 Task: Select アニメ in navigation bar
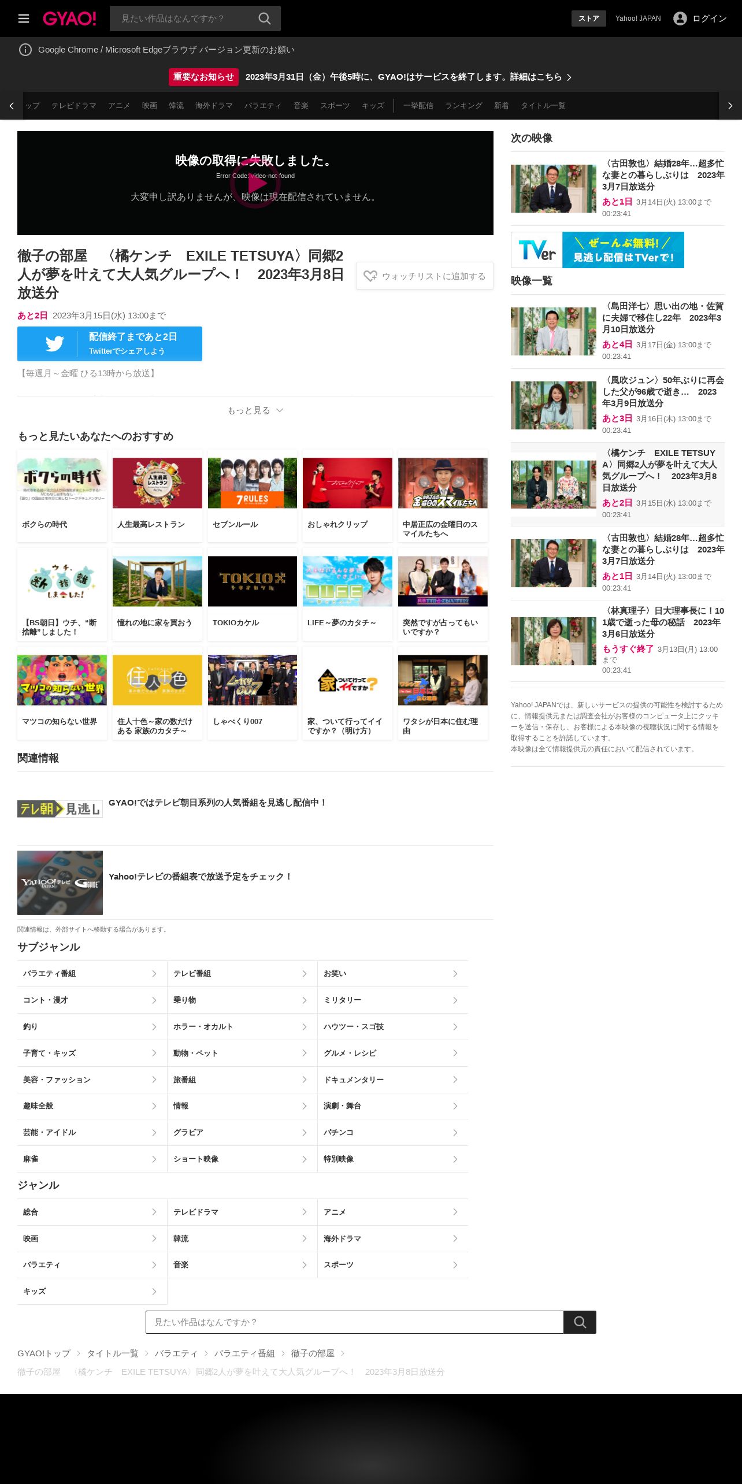coord(119,106)
